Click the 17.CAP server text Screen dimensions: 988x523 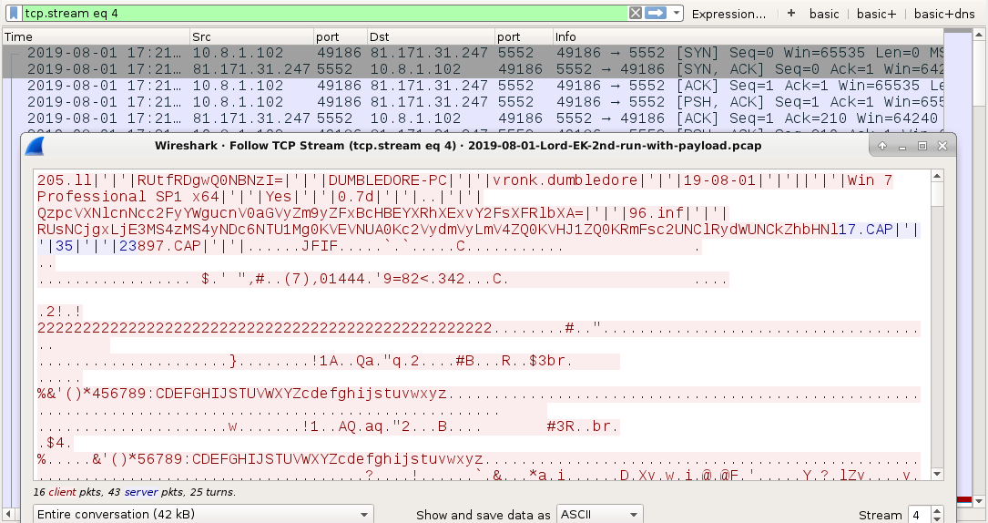[x=866, y=230]
